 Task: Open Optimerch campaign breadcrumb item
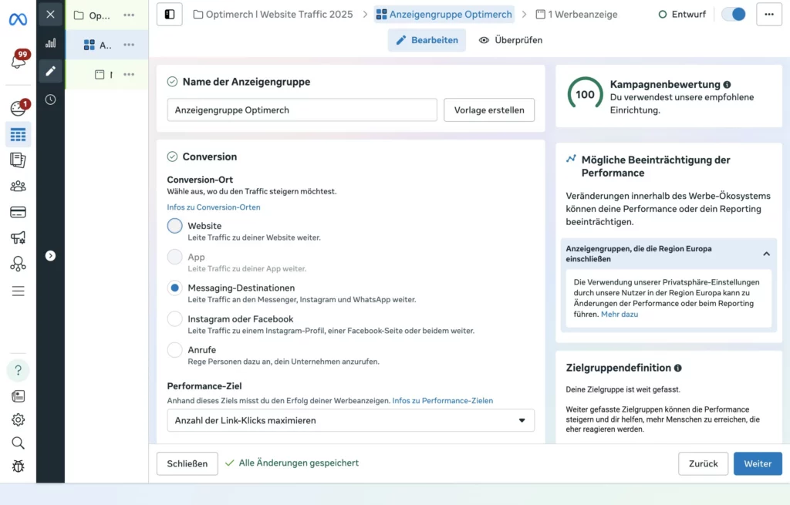pos(273,14)
